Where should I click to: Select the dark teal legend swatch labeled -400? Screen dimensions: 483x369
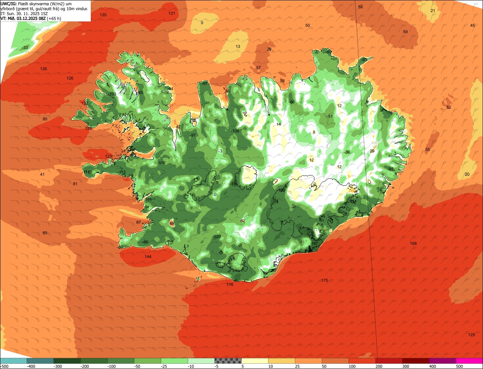pyautogui.click(x=40, y=361)
